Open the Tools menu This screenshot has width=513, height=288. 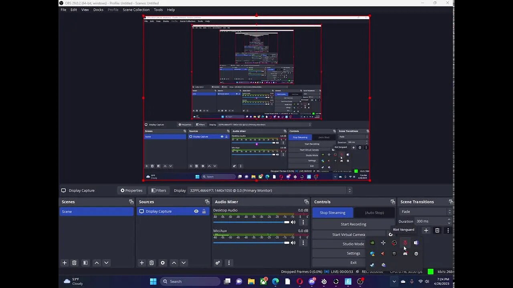pyautogui.click(x=158, y=10)
